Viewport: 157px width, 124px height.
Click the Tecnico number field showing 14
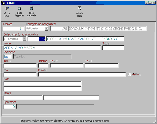[13, 29]
